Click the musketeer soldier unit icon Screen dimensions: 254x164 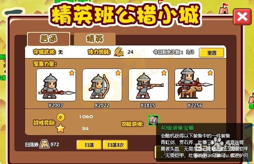(x=148, y=85)
